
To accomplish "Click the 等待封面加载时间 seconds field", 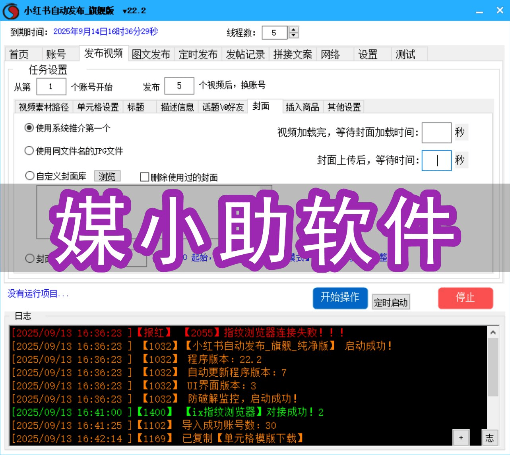I will pyautogui.click(x=436, y=132).
